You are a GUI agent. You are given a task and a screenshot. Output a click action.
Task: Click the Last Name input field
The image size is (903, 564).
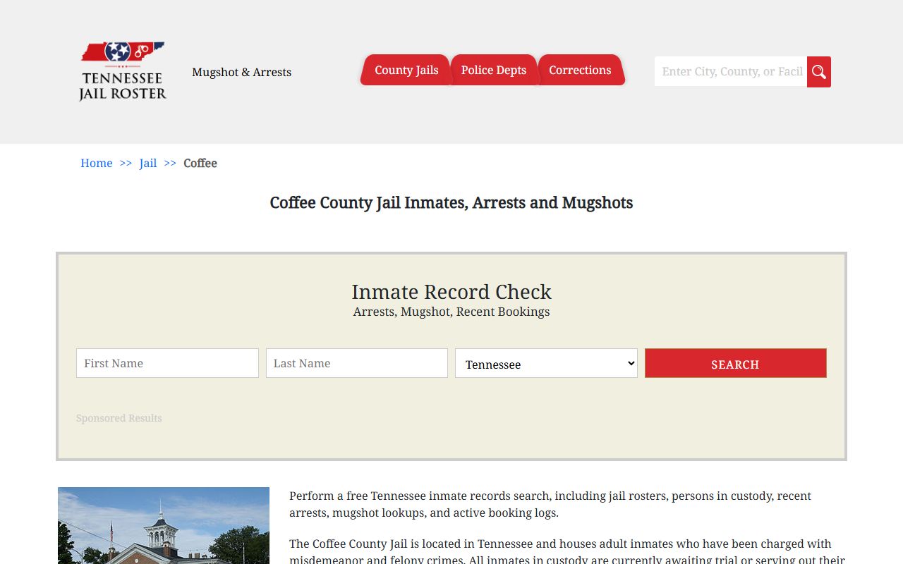point(357,363)
